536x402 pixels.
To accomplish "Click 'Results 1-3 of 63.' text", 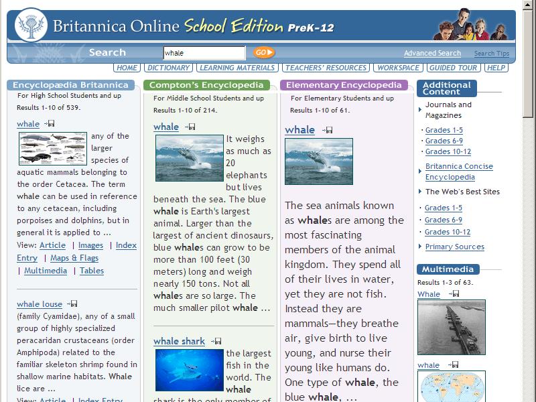I will pyautogui.click(x=445, y=282).
